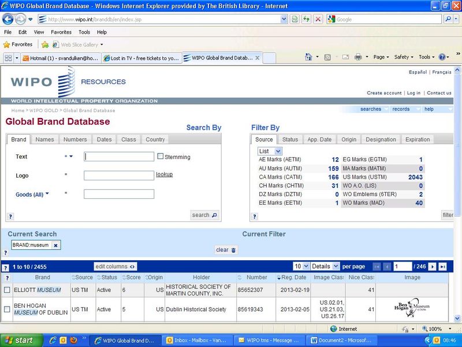The image size is (462, 347).
Task: Open the Hotmail browser tab
Action: (x=61, y=58)
